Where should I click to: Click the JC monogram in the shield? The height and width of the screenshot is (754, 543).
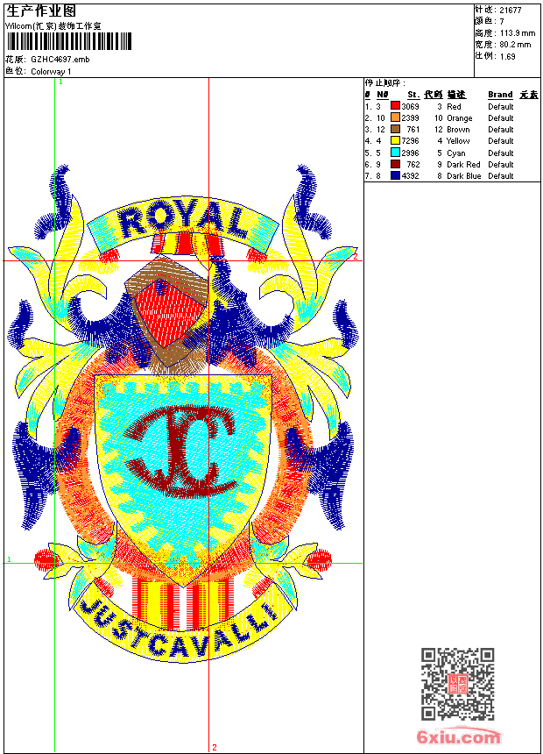point(181,451)
